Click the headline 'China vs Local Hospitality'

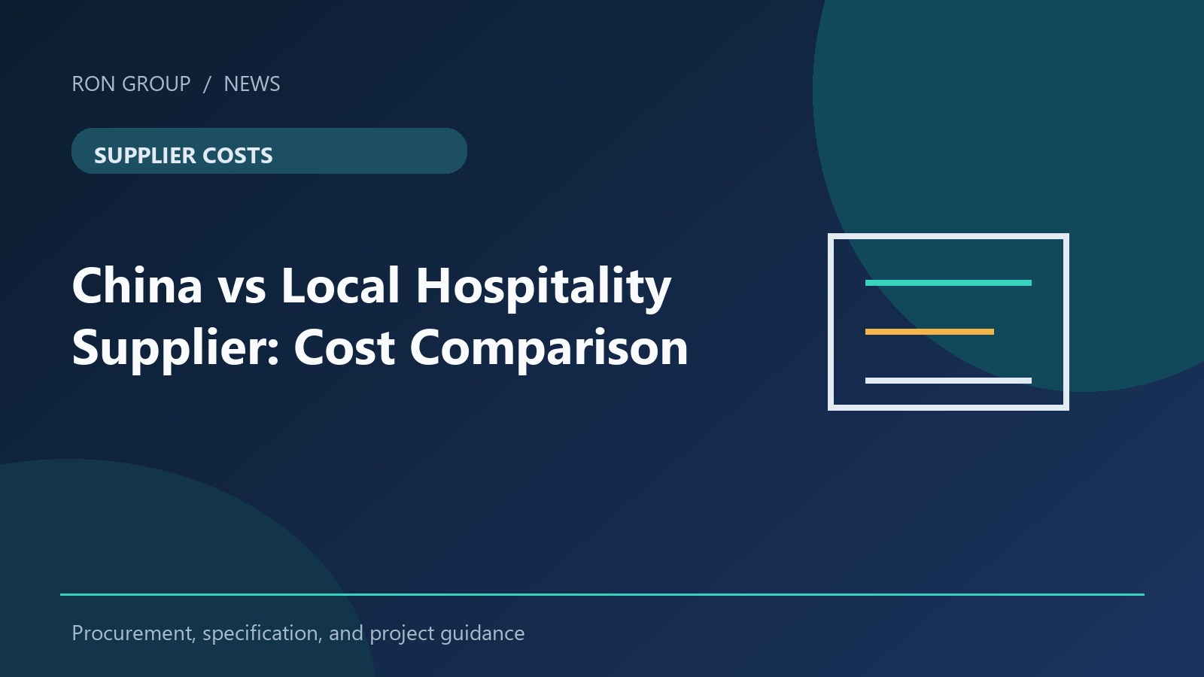pos(371,287)
